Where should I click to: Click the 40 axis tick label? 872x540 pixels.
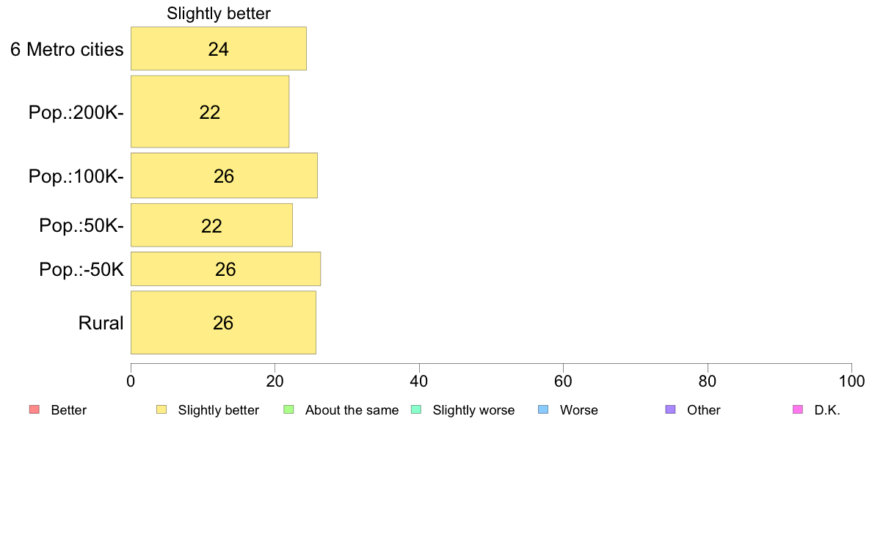click(x=419, y=381)
